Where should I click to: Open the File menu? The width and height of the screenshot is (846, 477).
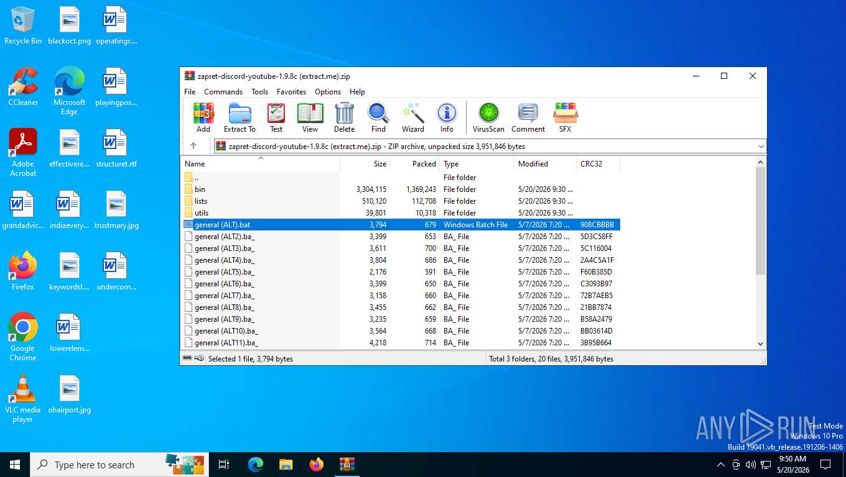coord(190,91)
